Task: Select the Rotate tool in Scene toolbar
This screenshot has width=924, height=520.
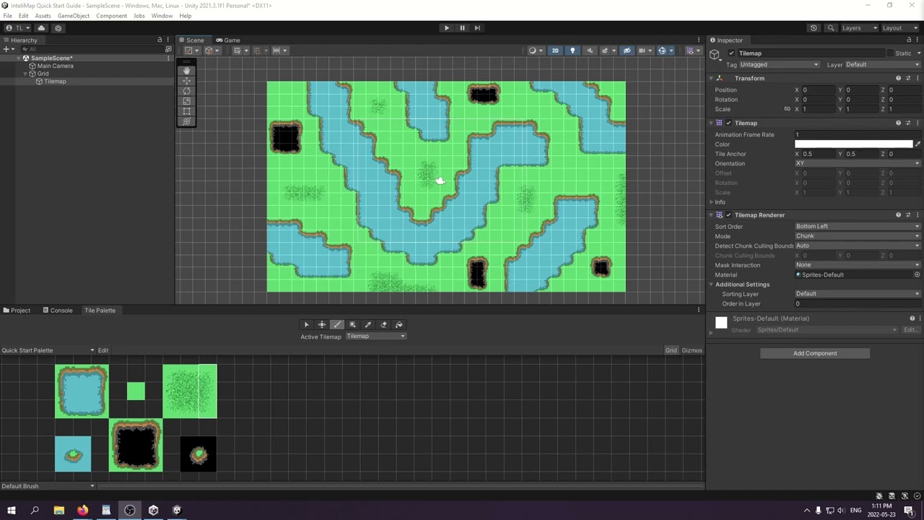Action: coord(186,91)
